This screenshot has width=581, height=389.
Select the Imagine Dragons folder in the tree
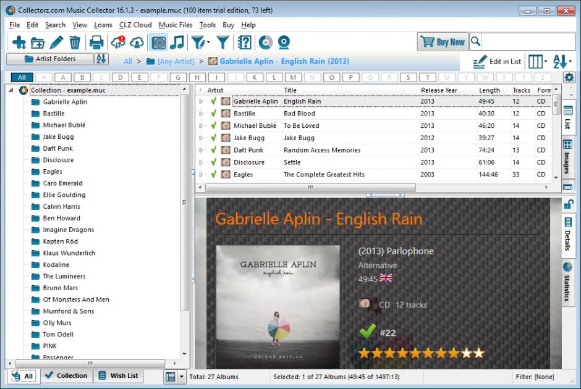point(69,230)
